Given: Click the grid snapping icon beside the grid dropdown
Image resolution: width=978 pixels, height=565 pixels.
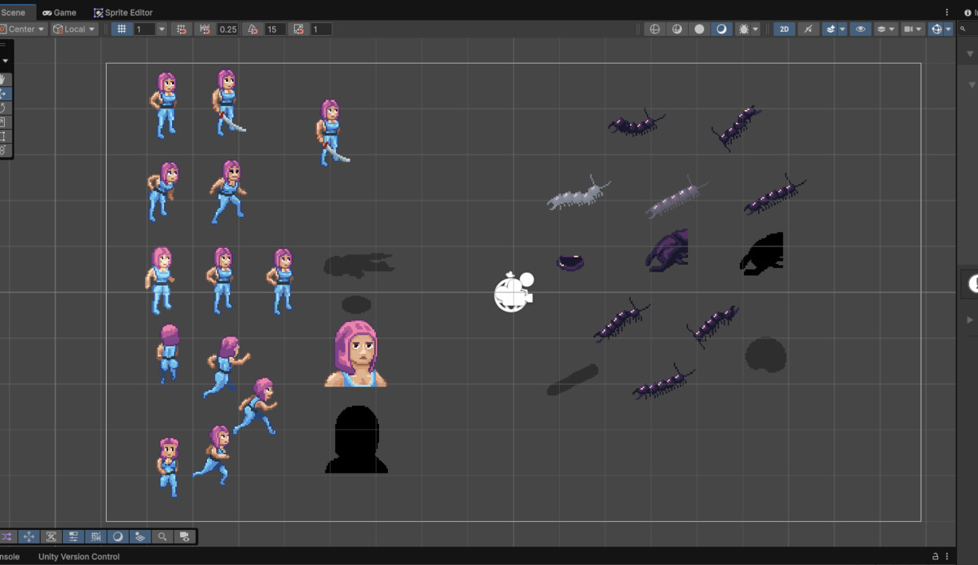Looking at the screenshot, I should (181, 29).
